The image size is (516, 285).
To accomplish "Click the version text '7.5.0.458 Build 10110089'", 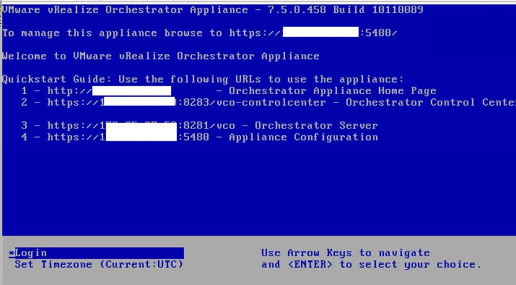I will pos(346,10).
